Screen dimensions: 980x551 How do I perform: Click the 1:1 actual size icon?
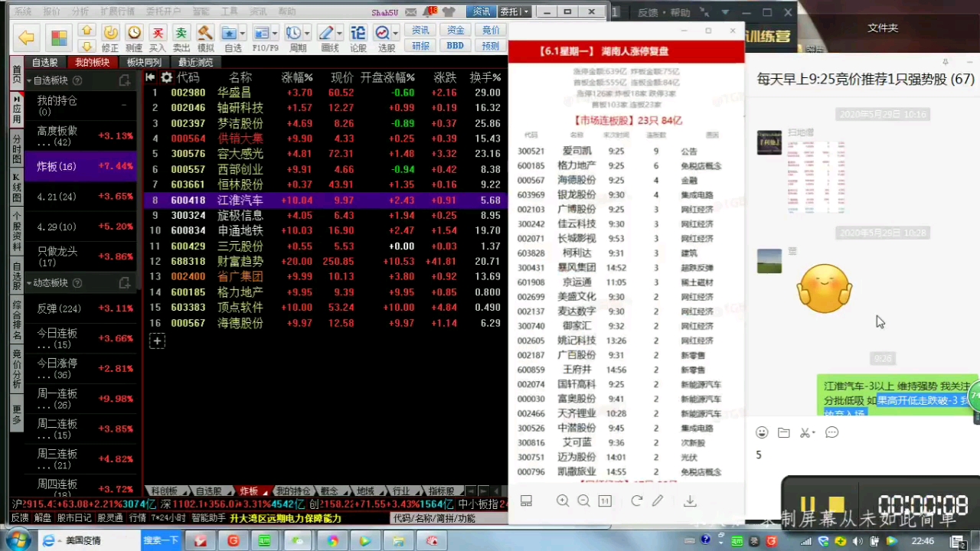click(605, 500)
